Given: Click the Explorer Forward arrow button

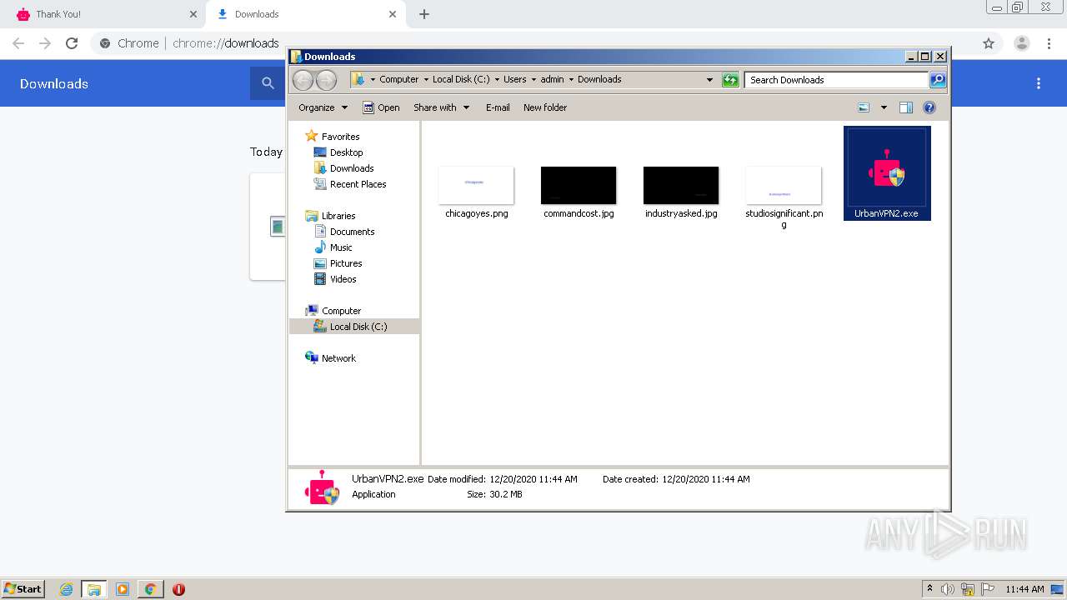Looking at the screenshot, I should [x=326, y=80].
